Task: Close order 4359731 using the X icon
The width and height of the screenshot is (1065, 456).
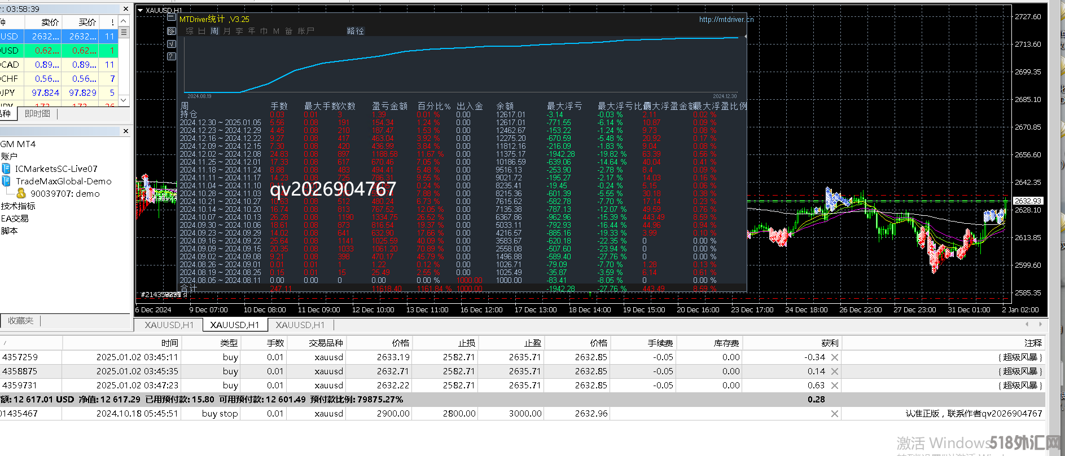Action: coord(835,386)
